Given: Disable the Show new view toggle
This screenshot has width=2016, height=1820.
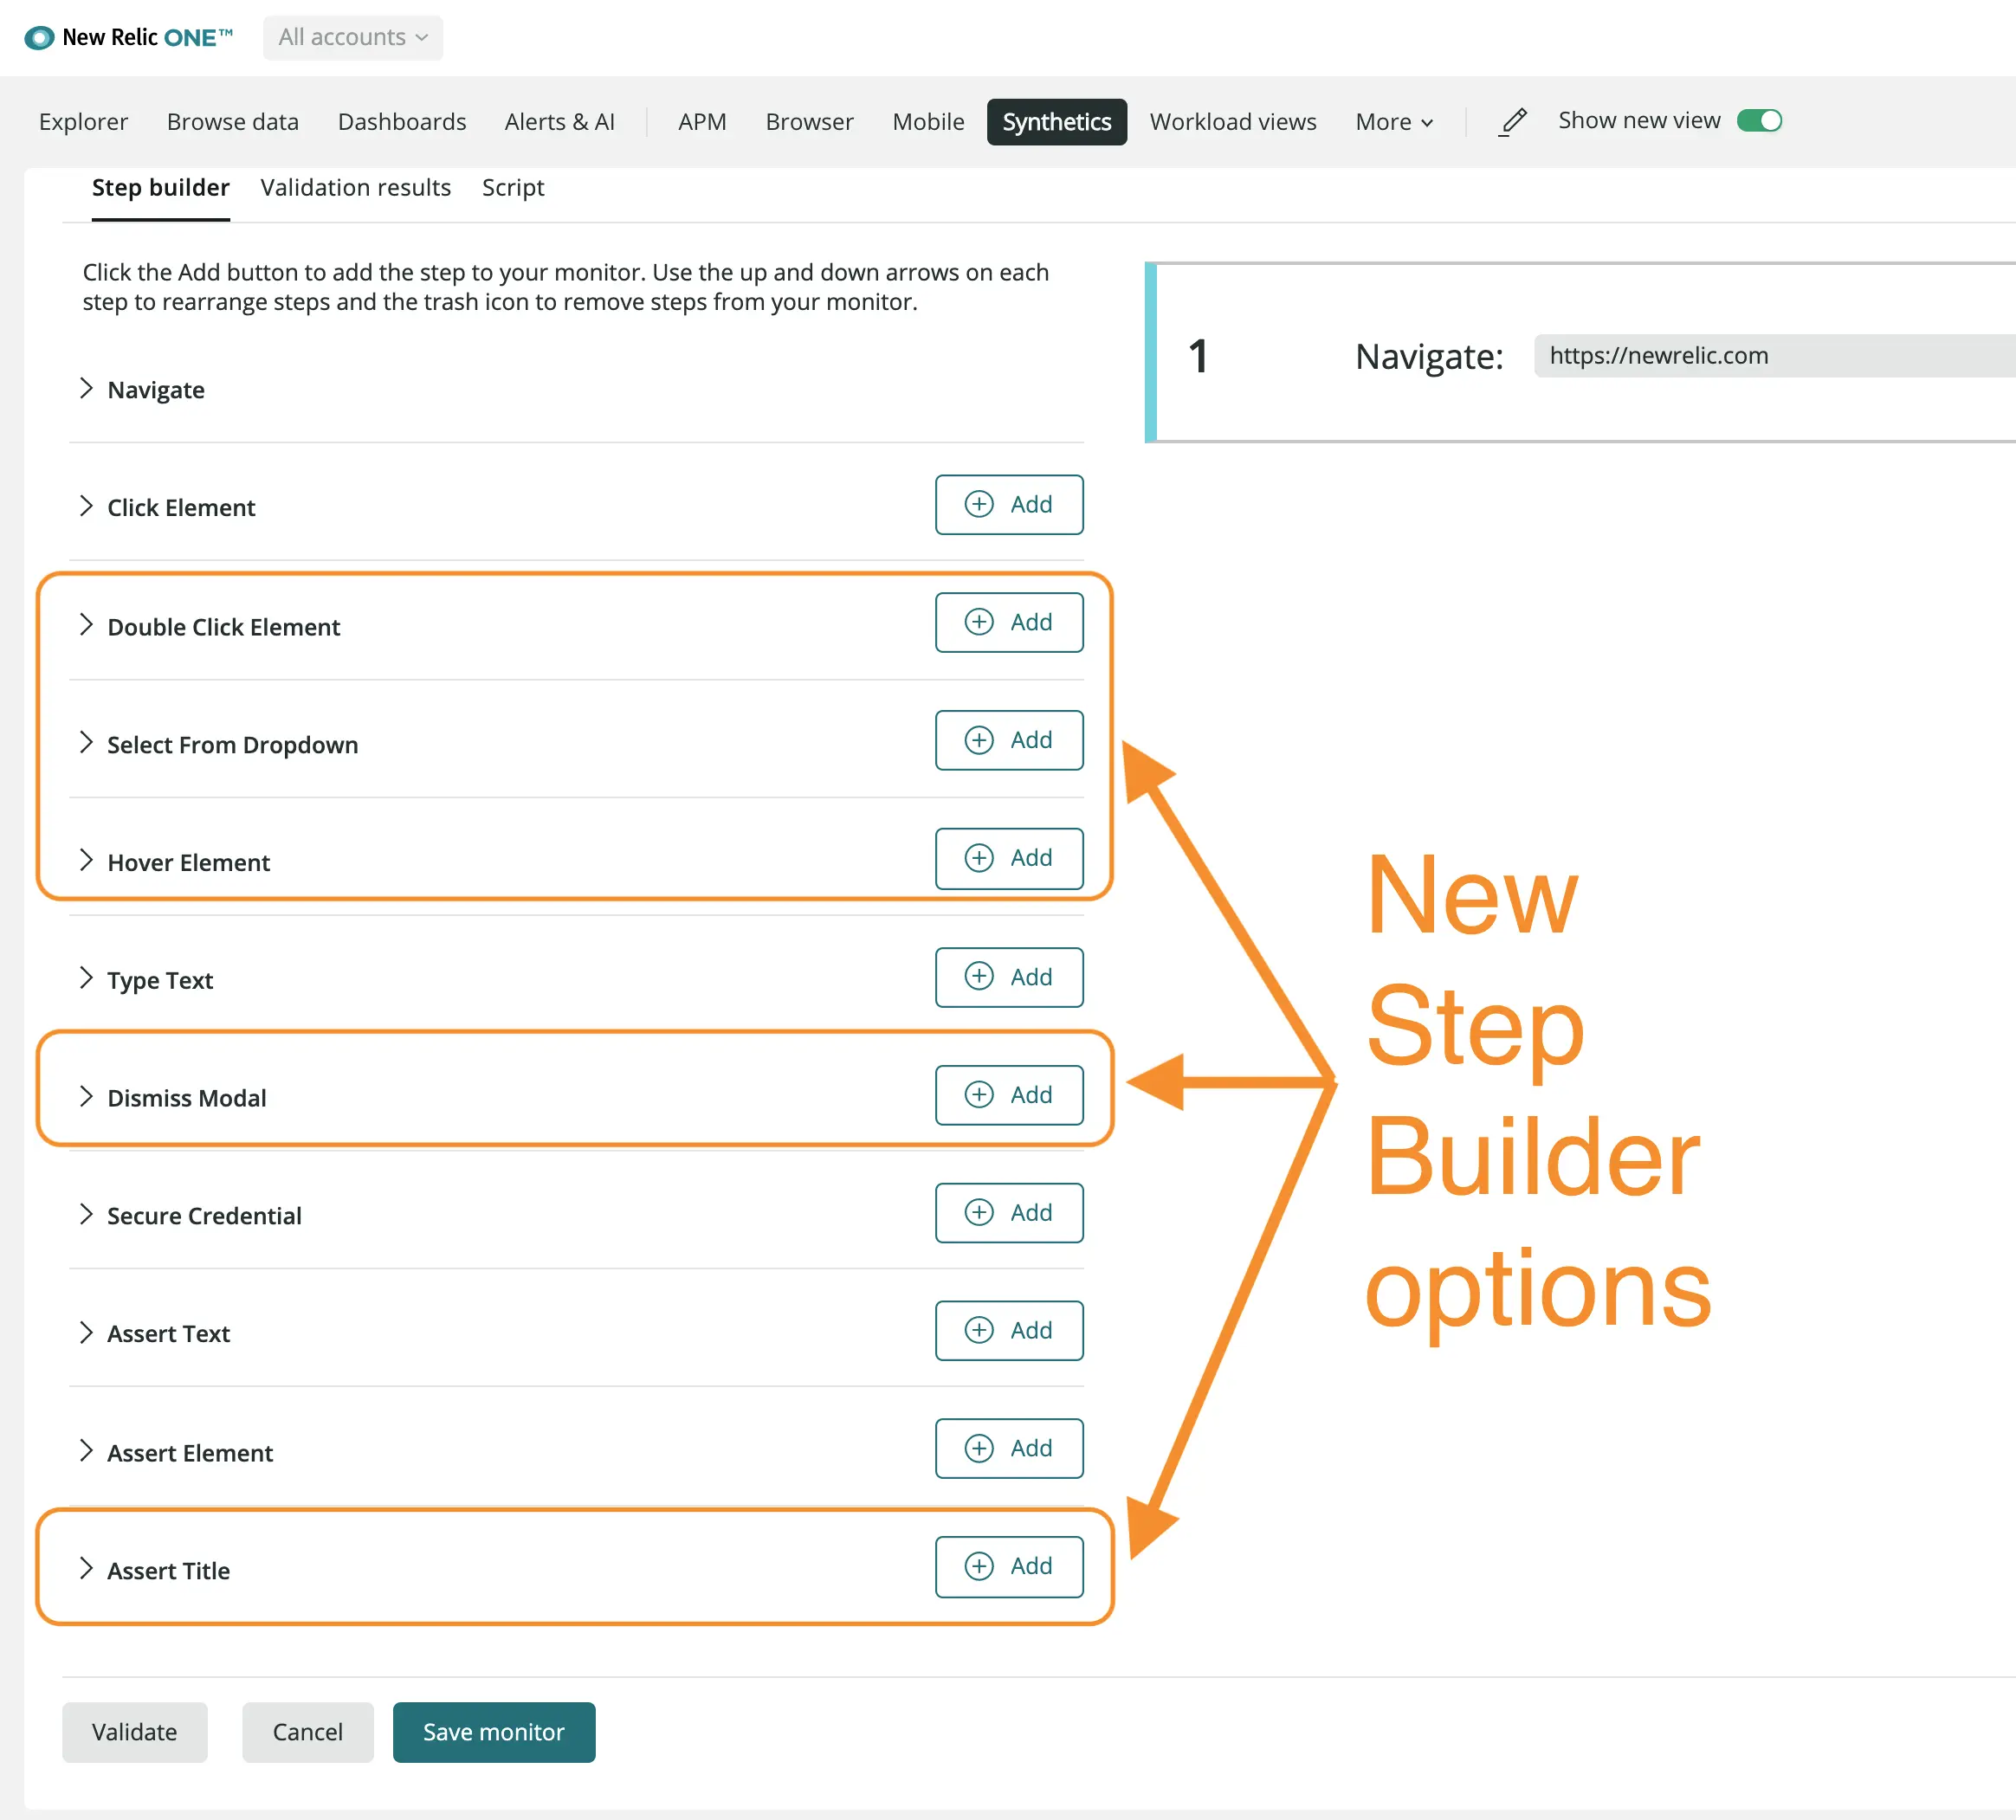Looking at the screenshot, I should pos(1760,119).
